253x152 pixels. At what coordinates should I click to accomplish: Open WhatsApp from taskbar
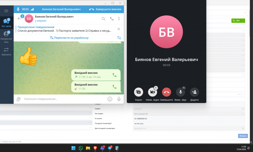(x=81, y=148)
